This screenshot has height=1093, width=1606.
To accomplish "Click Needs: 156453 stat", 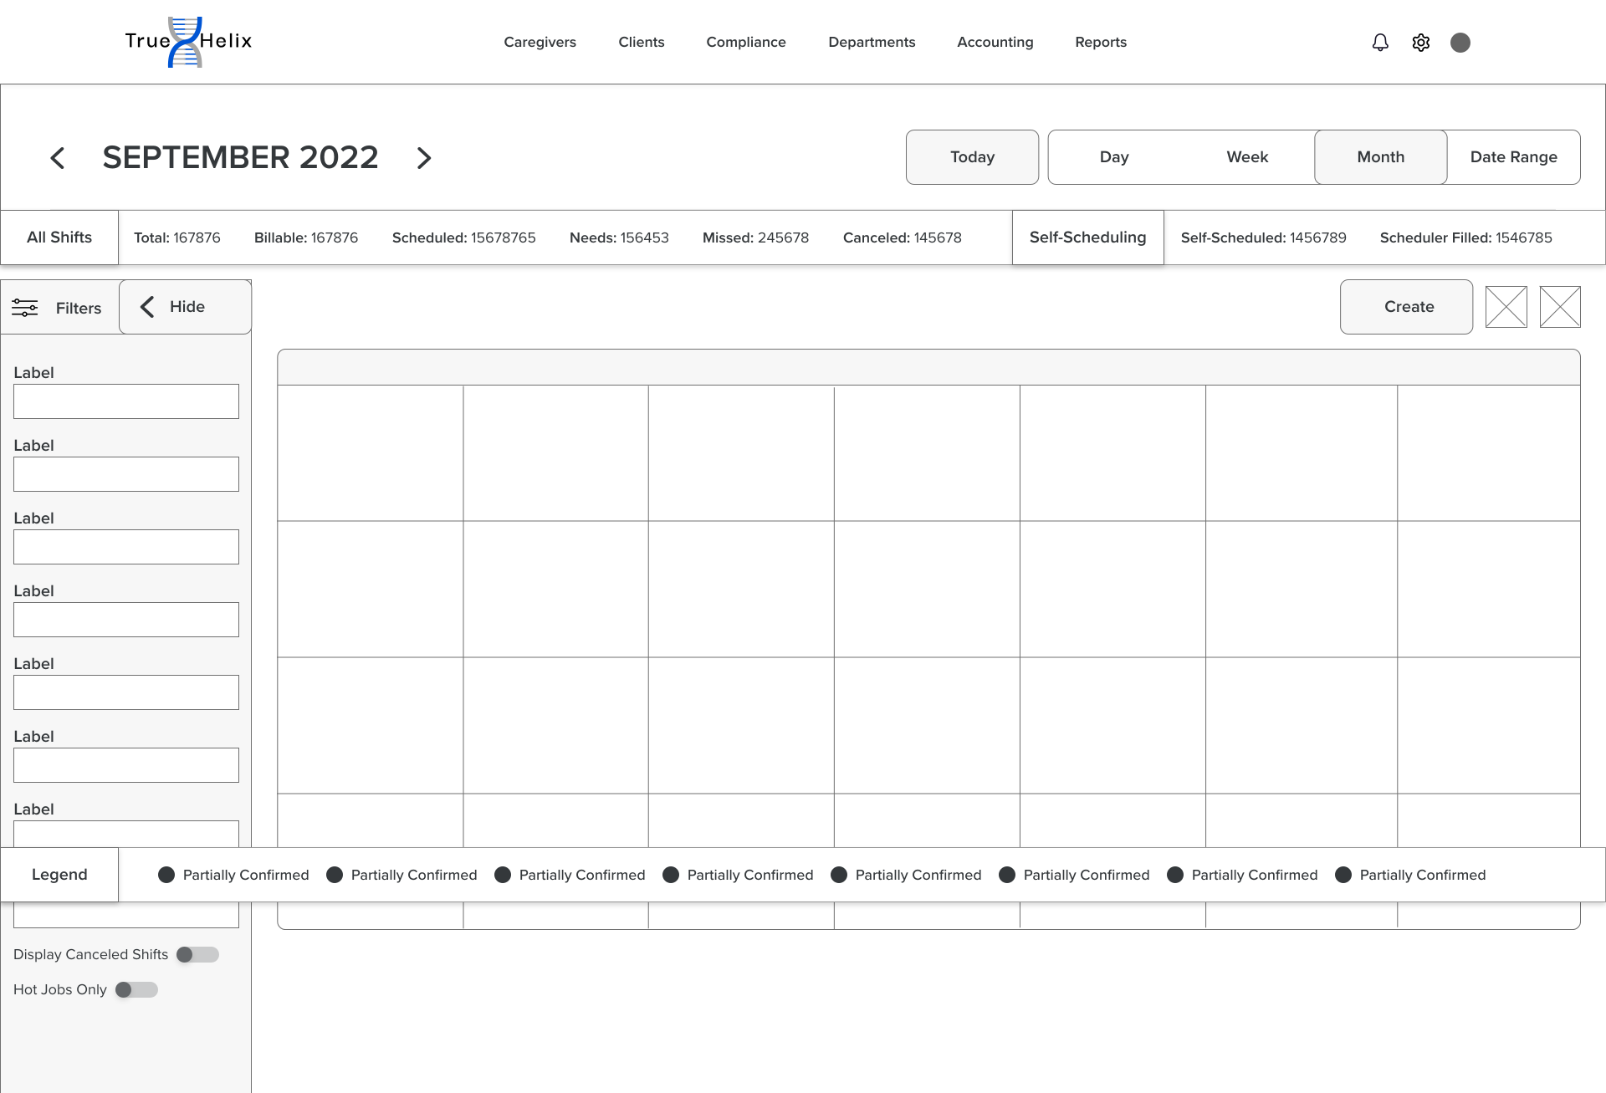I will (x=619, y=237).
